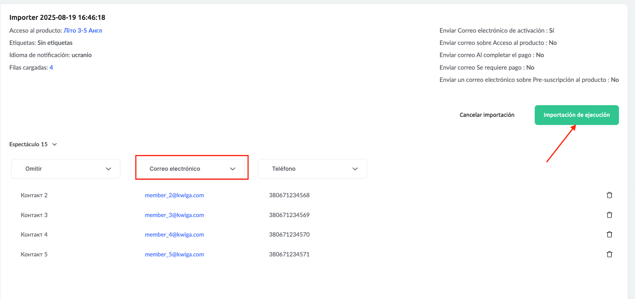Expand the Espectáculo 15 rows-per-page selector
The width and height of the screenshot is (635, 299).
tap(33, 144)
